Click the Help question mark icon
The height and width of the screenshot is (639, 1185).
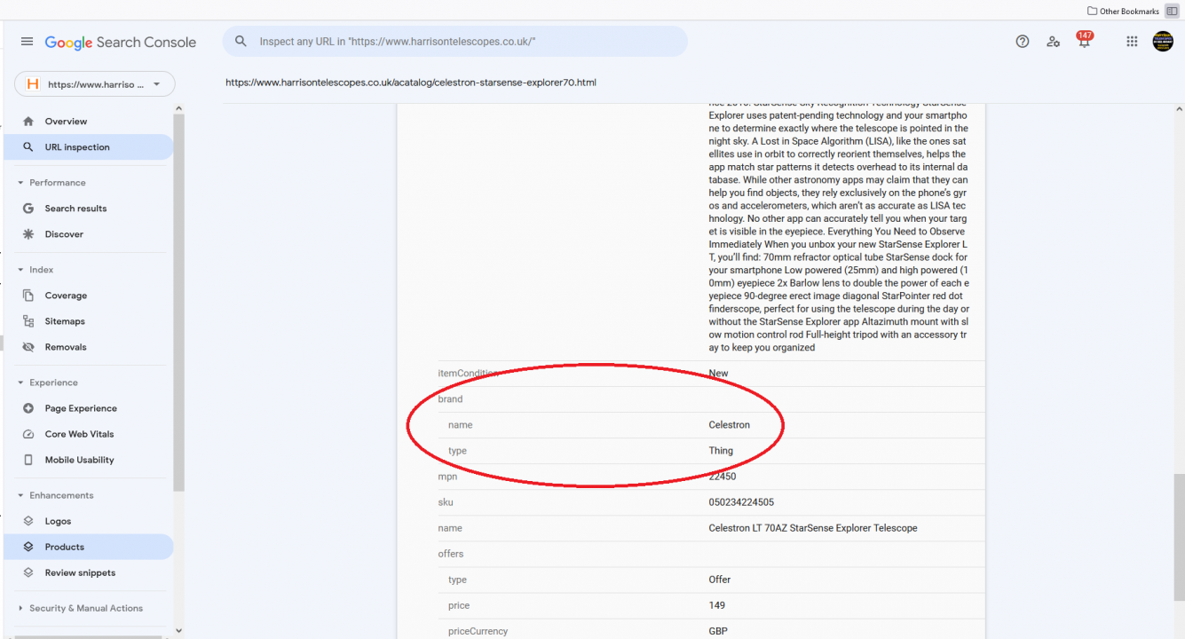(1023, 42)
